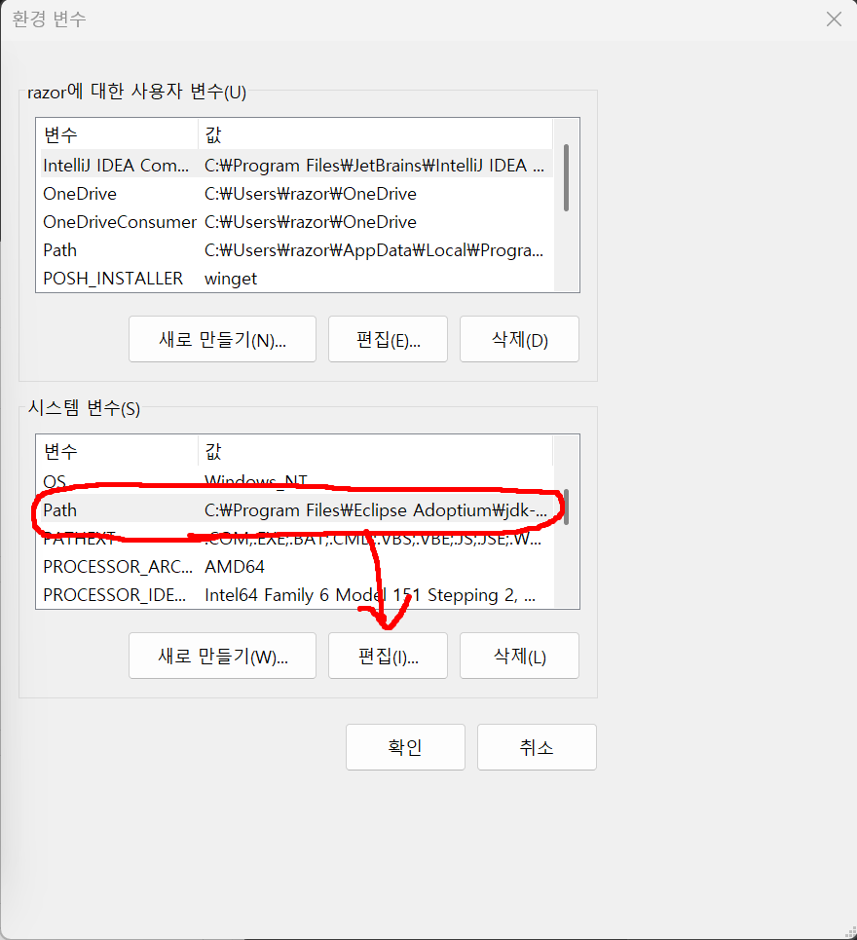The width and height of the screenshot is (857, 940).
Task: Click 삭제(L) button for system variables
Action: tap(519, 656)
